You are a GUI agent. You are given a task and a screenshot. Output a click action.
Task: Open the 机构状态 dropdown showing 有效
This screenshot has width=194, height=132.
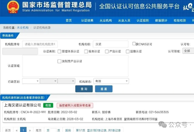click(x=111, y=81)
